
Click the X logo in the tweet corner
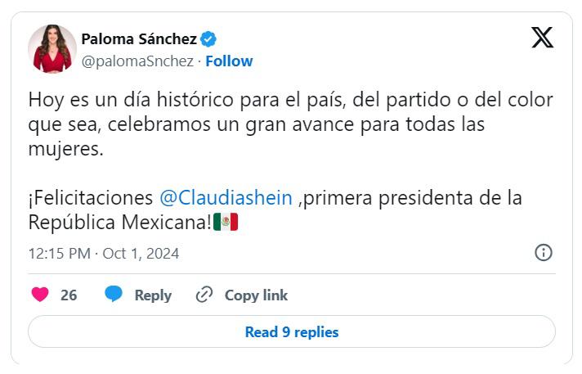[x=542, y=38]
